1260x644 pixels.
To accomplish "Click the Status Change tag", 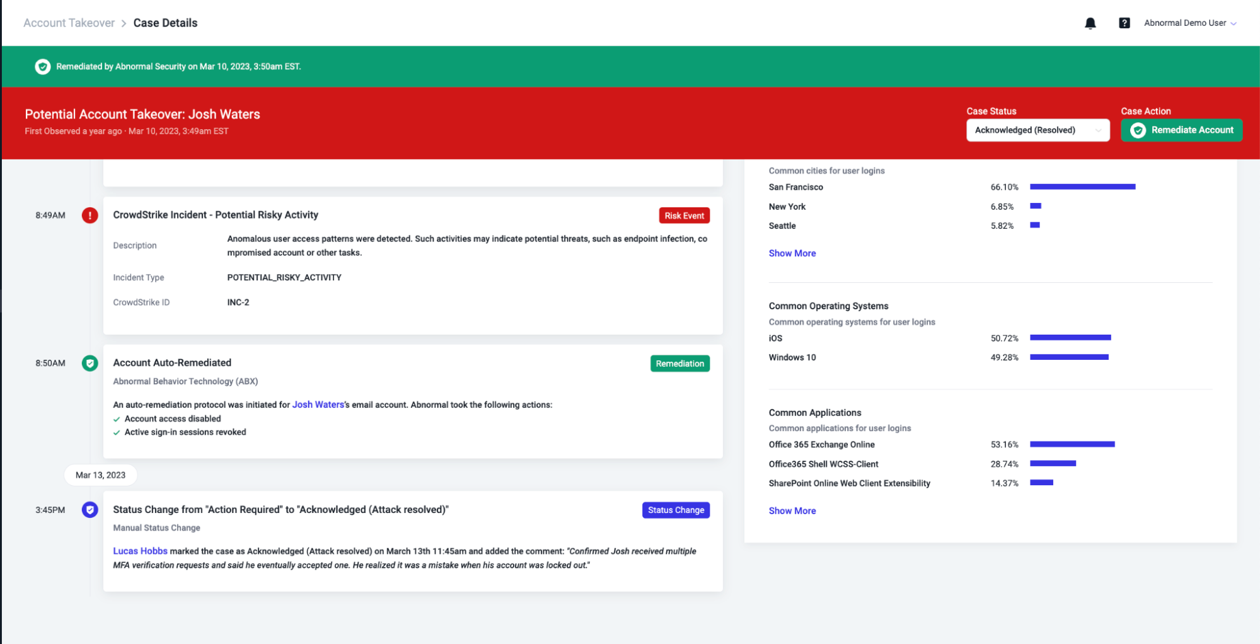I will pos(676,510).
